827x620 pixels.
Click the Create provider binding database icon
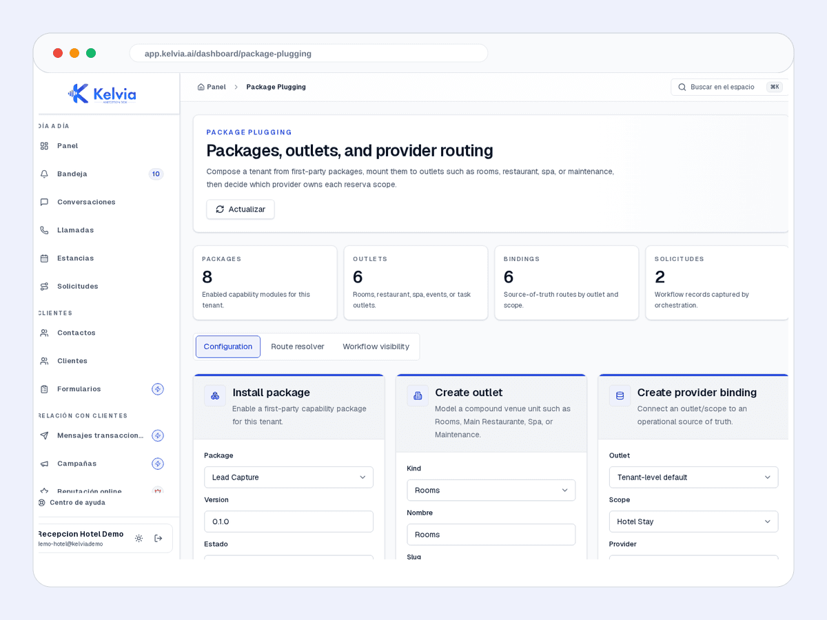tap(620, 396)
